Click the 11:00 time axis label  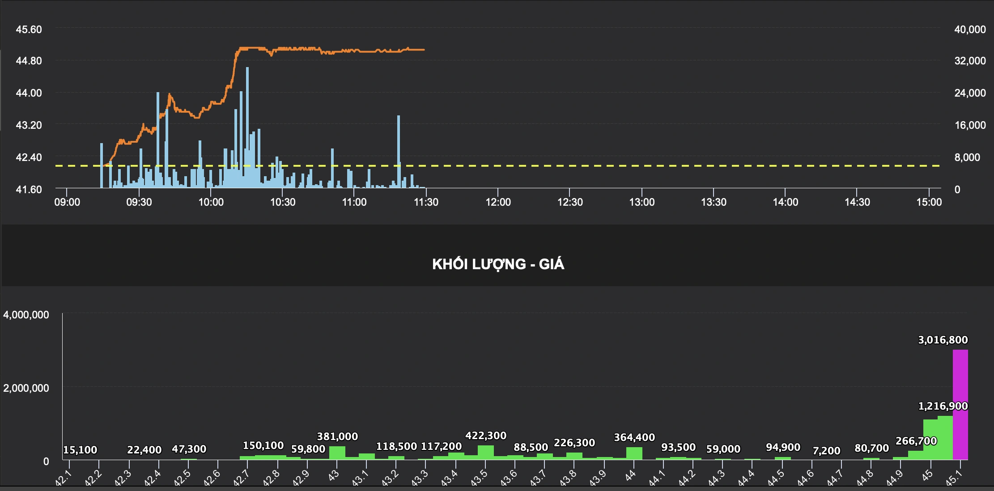coord(354,202)
